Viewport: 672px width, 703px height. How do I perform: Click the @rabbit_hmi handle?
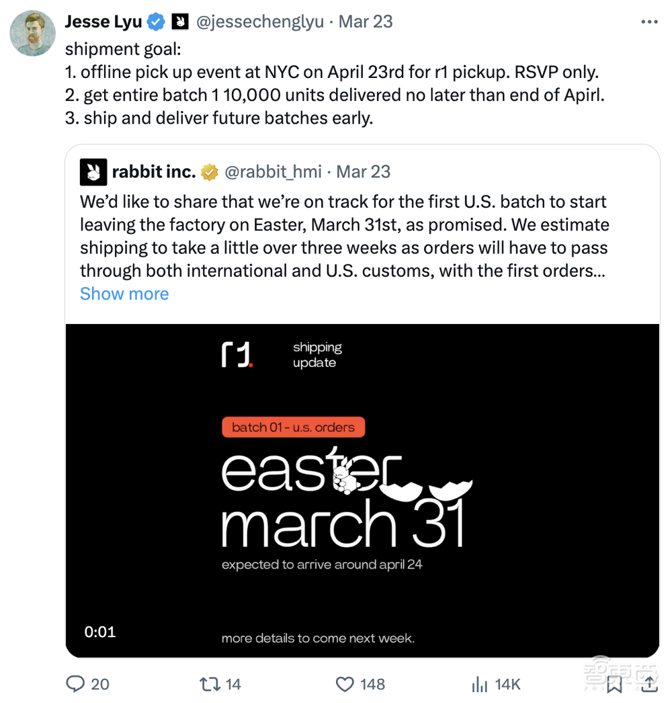click(x=273, y=172)
